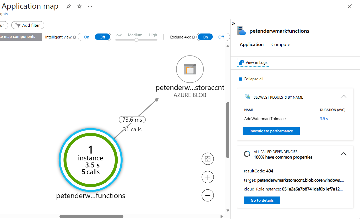The image size is (360, 219).
Task: Set Exclude 4xx to On
Action: pyautogui.click(x=205, y=37)
